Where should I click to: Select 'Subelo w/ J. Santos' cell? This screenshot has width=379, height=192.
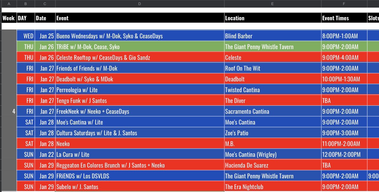coord(140,186)
